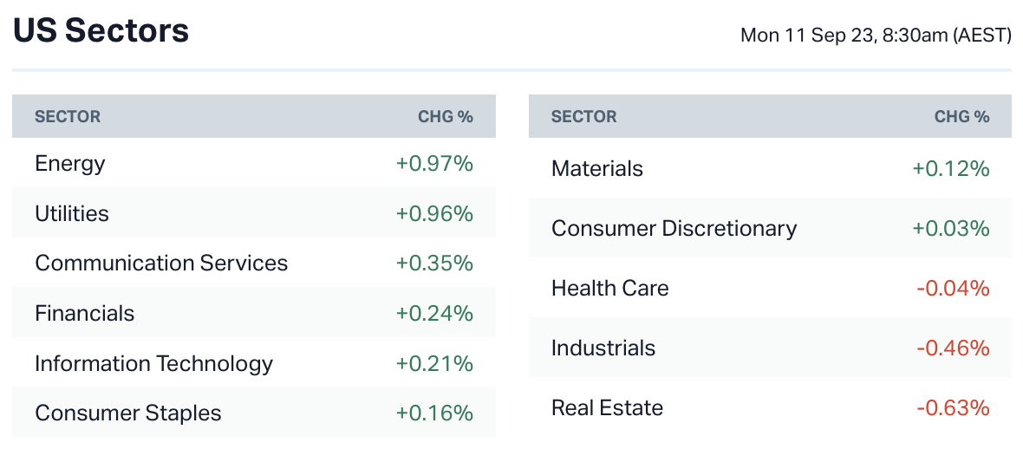The height and width of the screenshot is (449, 1023).
Task: Click Real Estate's -0.63% change value
Action: tap(953, 407)
